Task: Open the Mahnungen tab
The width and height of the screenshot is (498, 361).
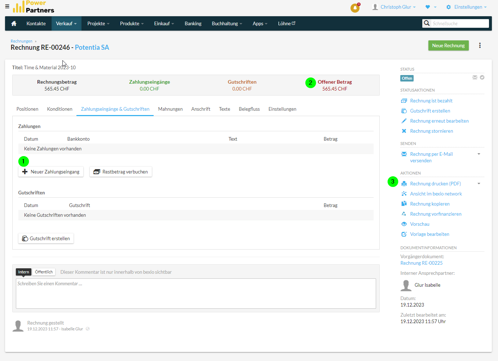Action: (171, 109)
